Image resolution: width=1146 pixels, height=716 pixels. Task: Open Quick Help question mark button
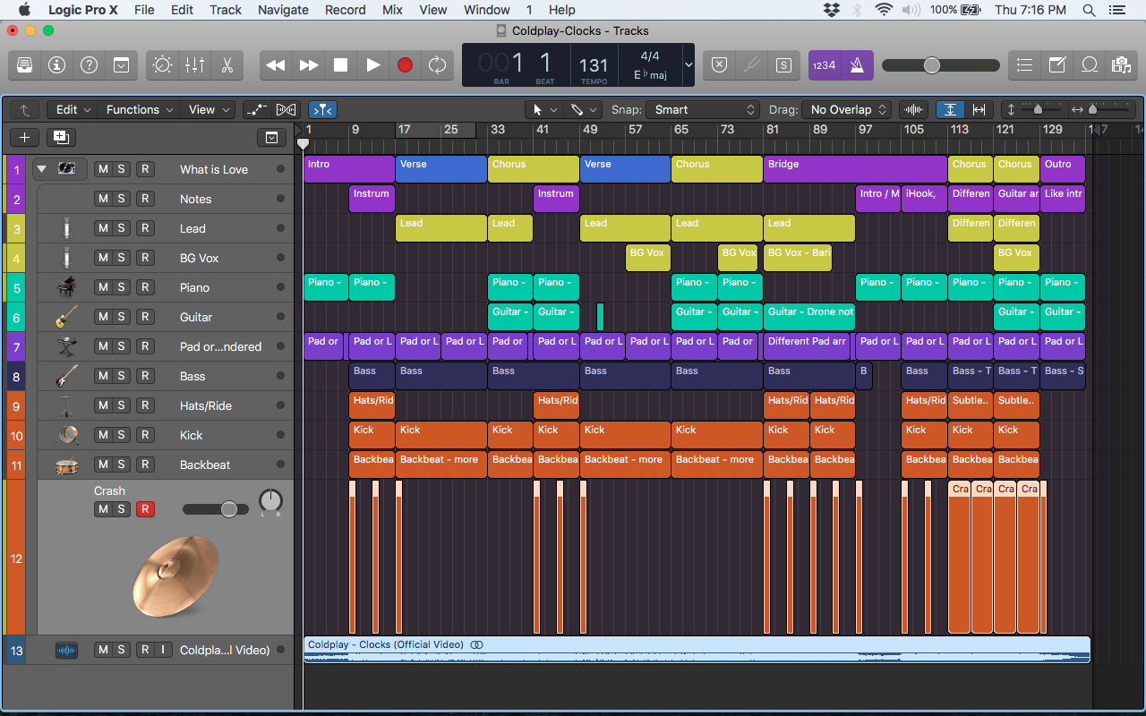89,65
